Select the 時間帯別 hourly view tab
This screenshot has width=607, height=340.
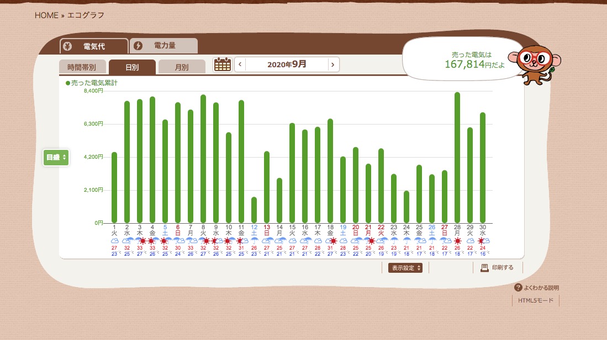coord(82,67)
